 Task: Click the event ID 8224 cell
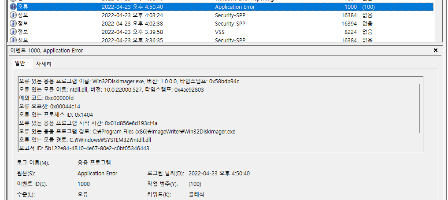350,31
